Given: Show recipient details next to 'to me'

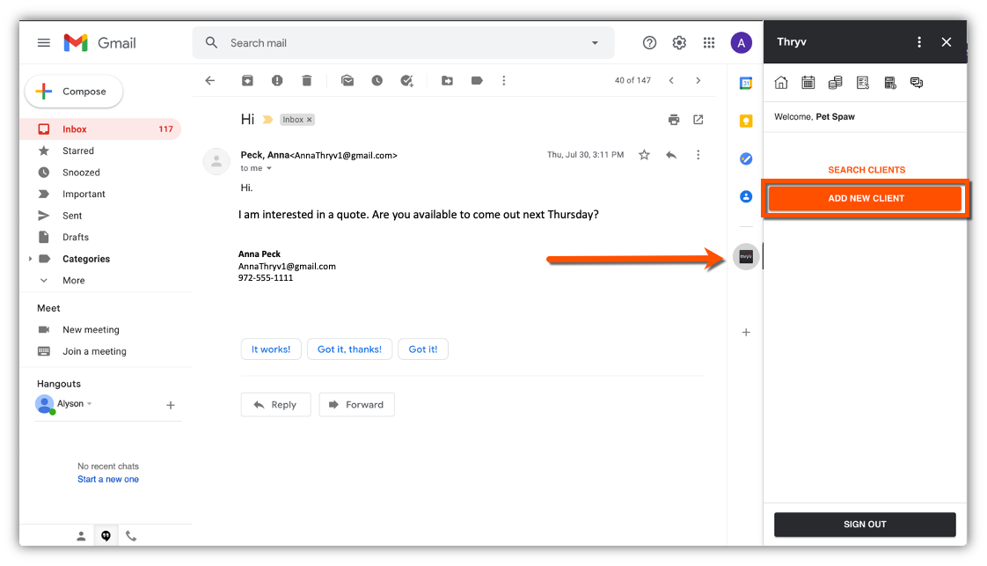Looking at the screenshot, I should (x=269, y=169).
